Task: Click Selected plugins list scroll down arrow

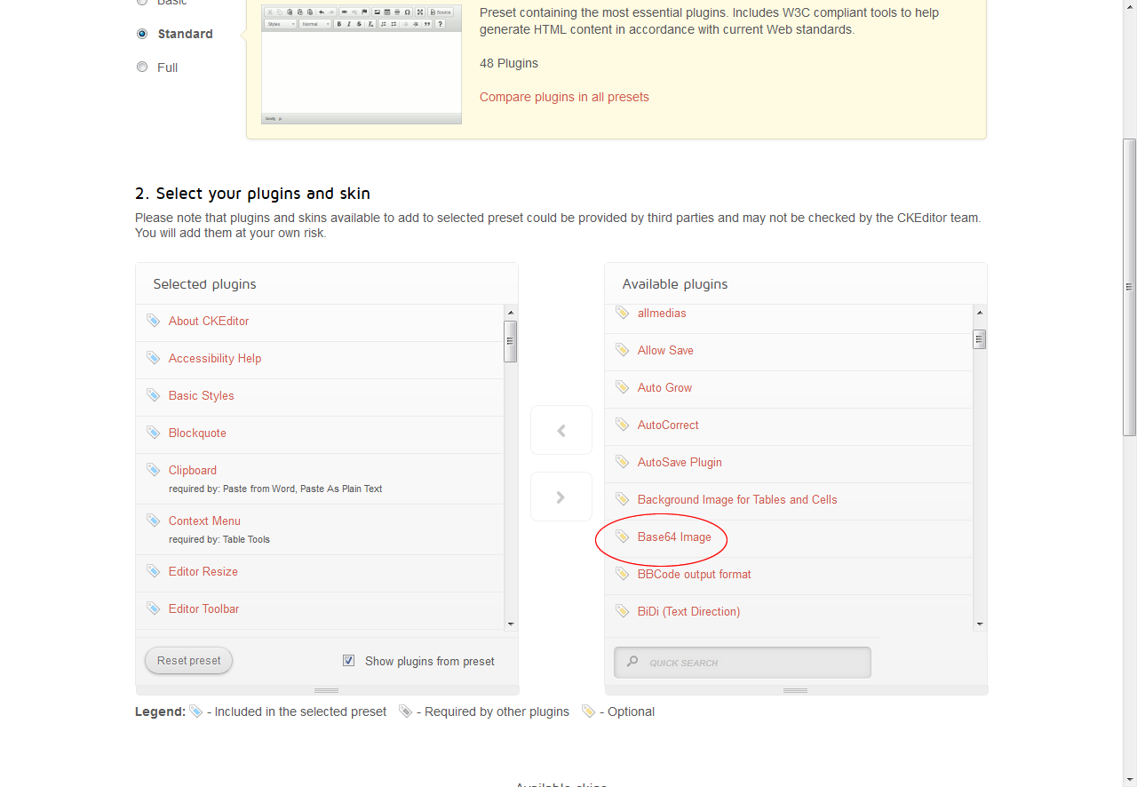Action: point(511,624)
